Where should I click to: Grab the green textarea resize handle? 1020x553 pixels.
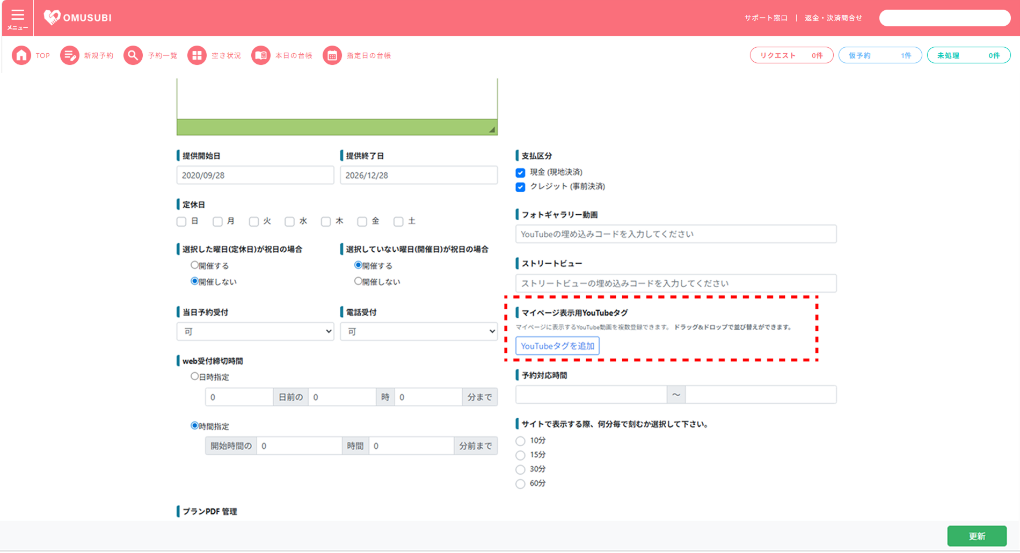[x=492, y=129]
